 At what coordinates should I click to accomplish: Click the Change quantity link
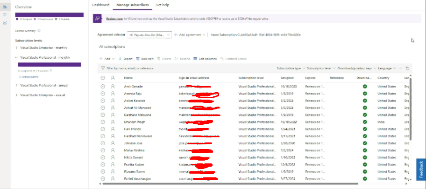[x=29, y=77]
